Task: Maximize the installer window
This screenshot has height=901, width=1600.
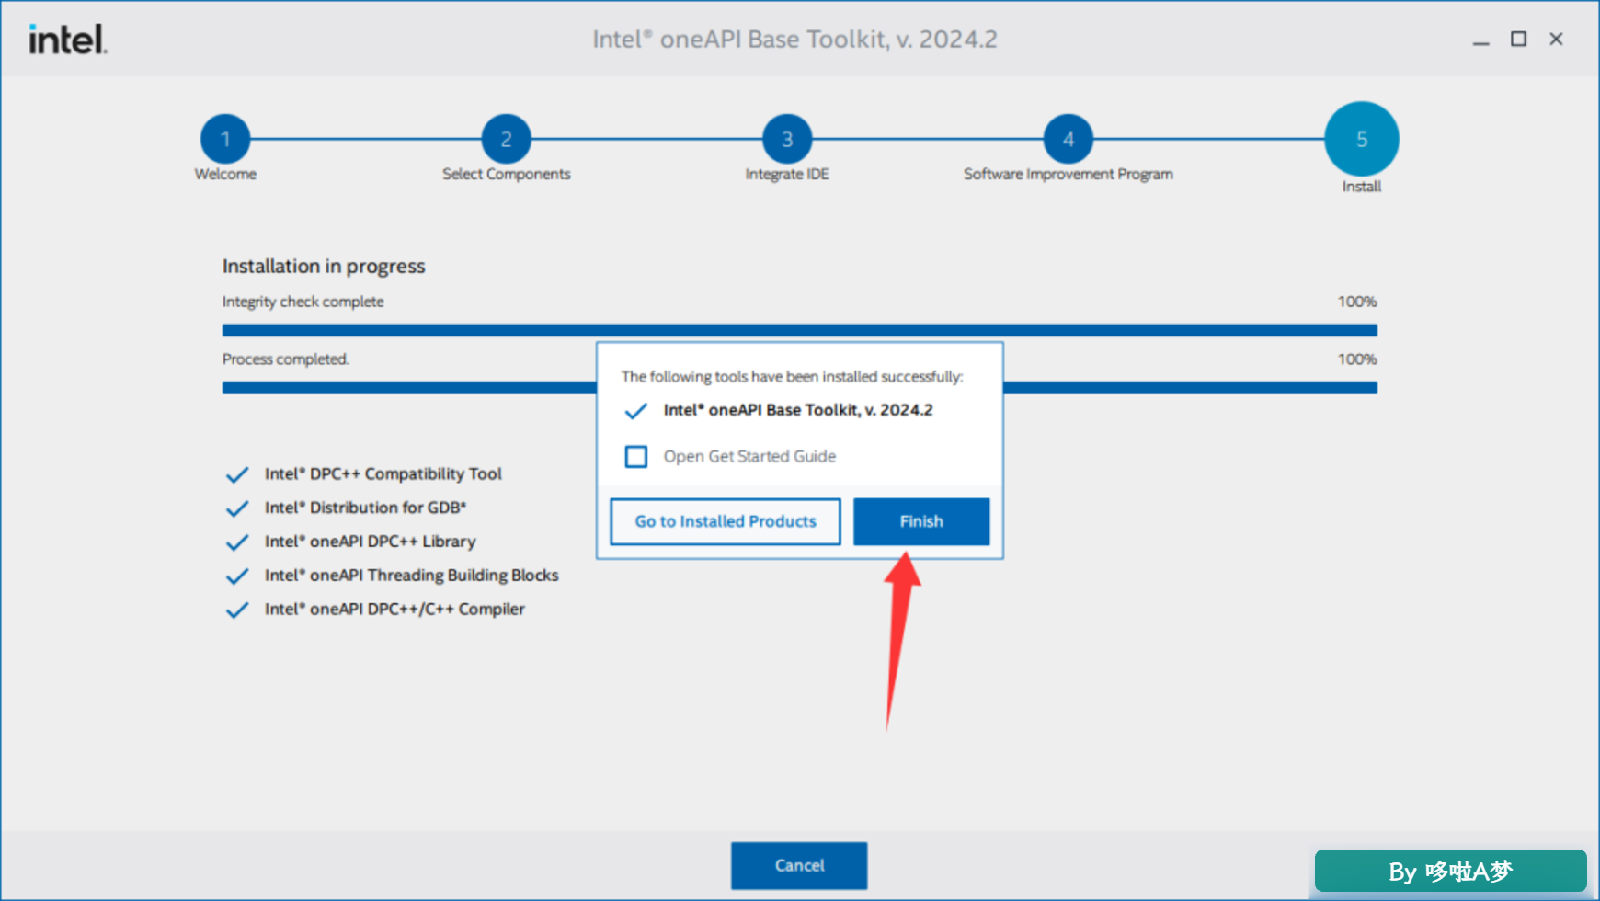Action: click(x=1518, y=40)
